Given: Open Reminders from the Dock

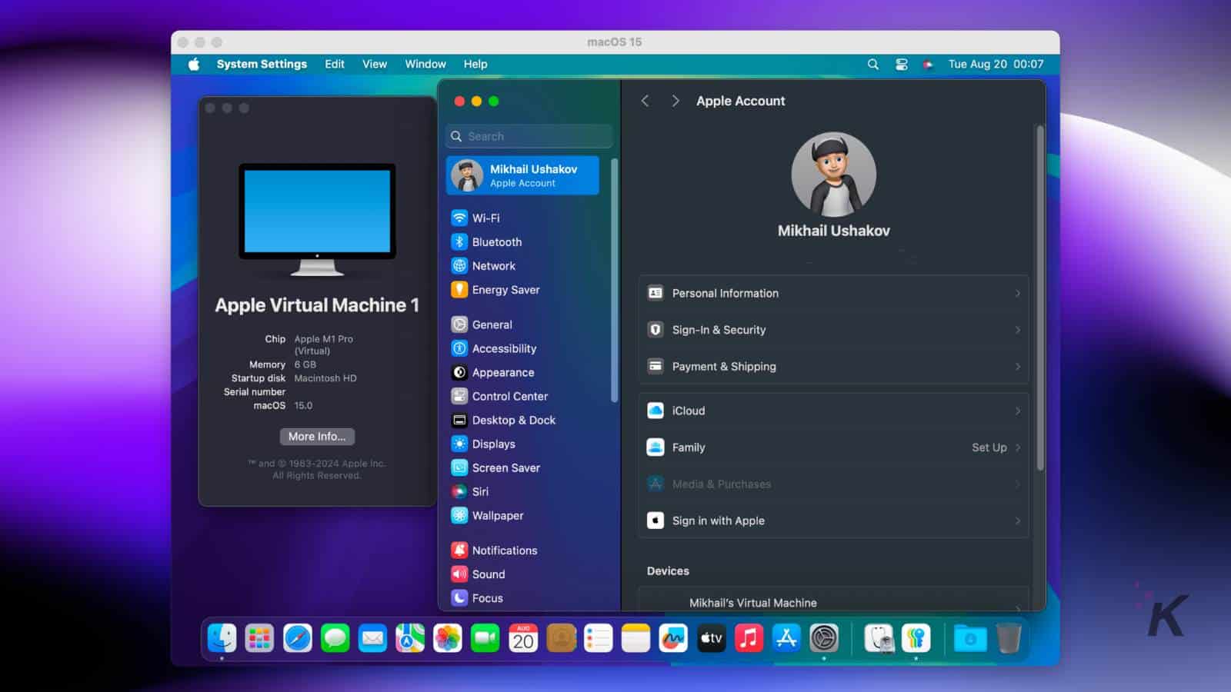Looking at the screenshot, I should click(598, 637).
